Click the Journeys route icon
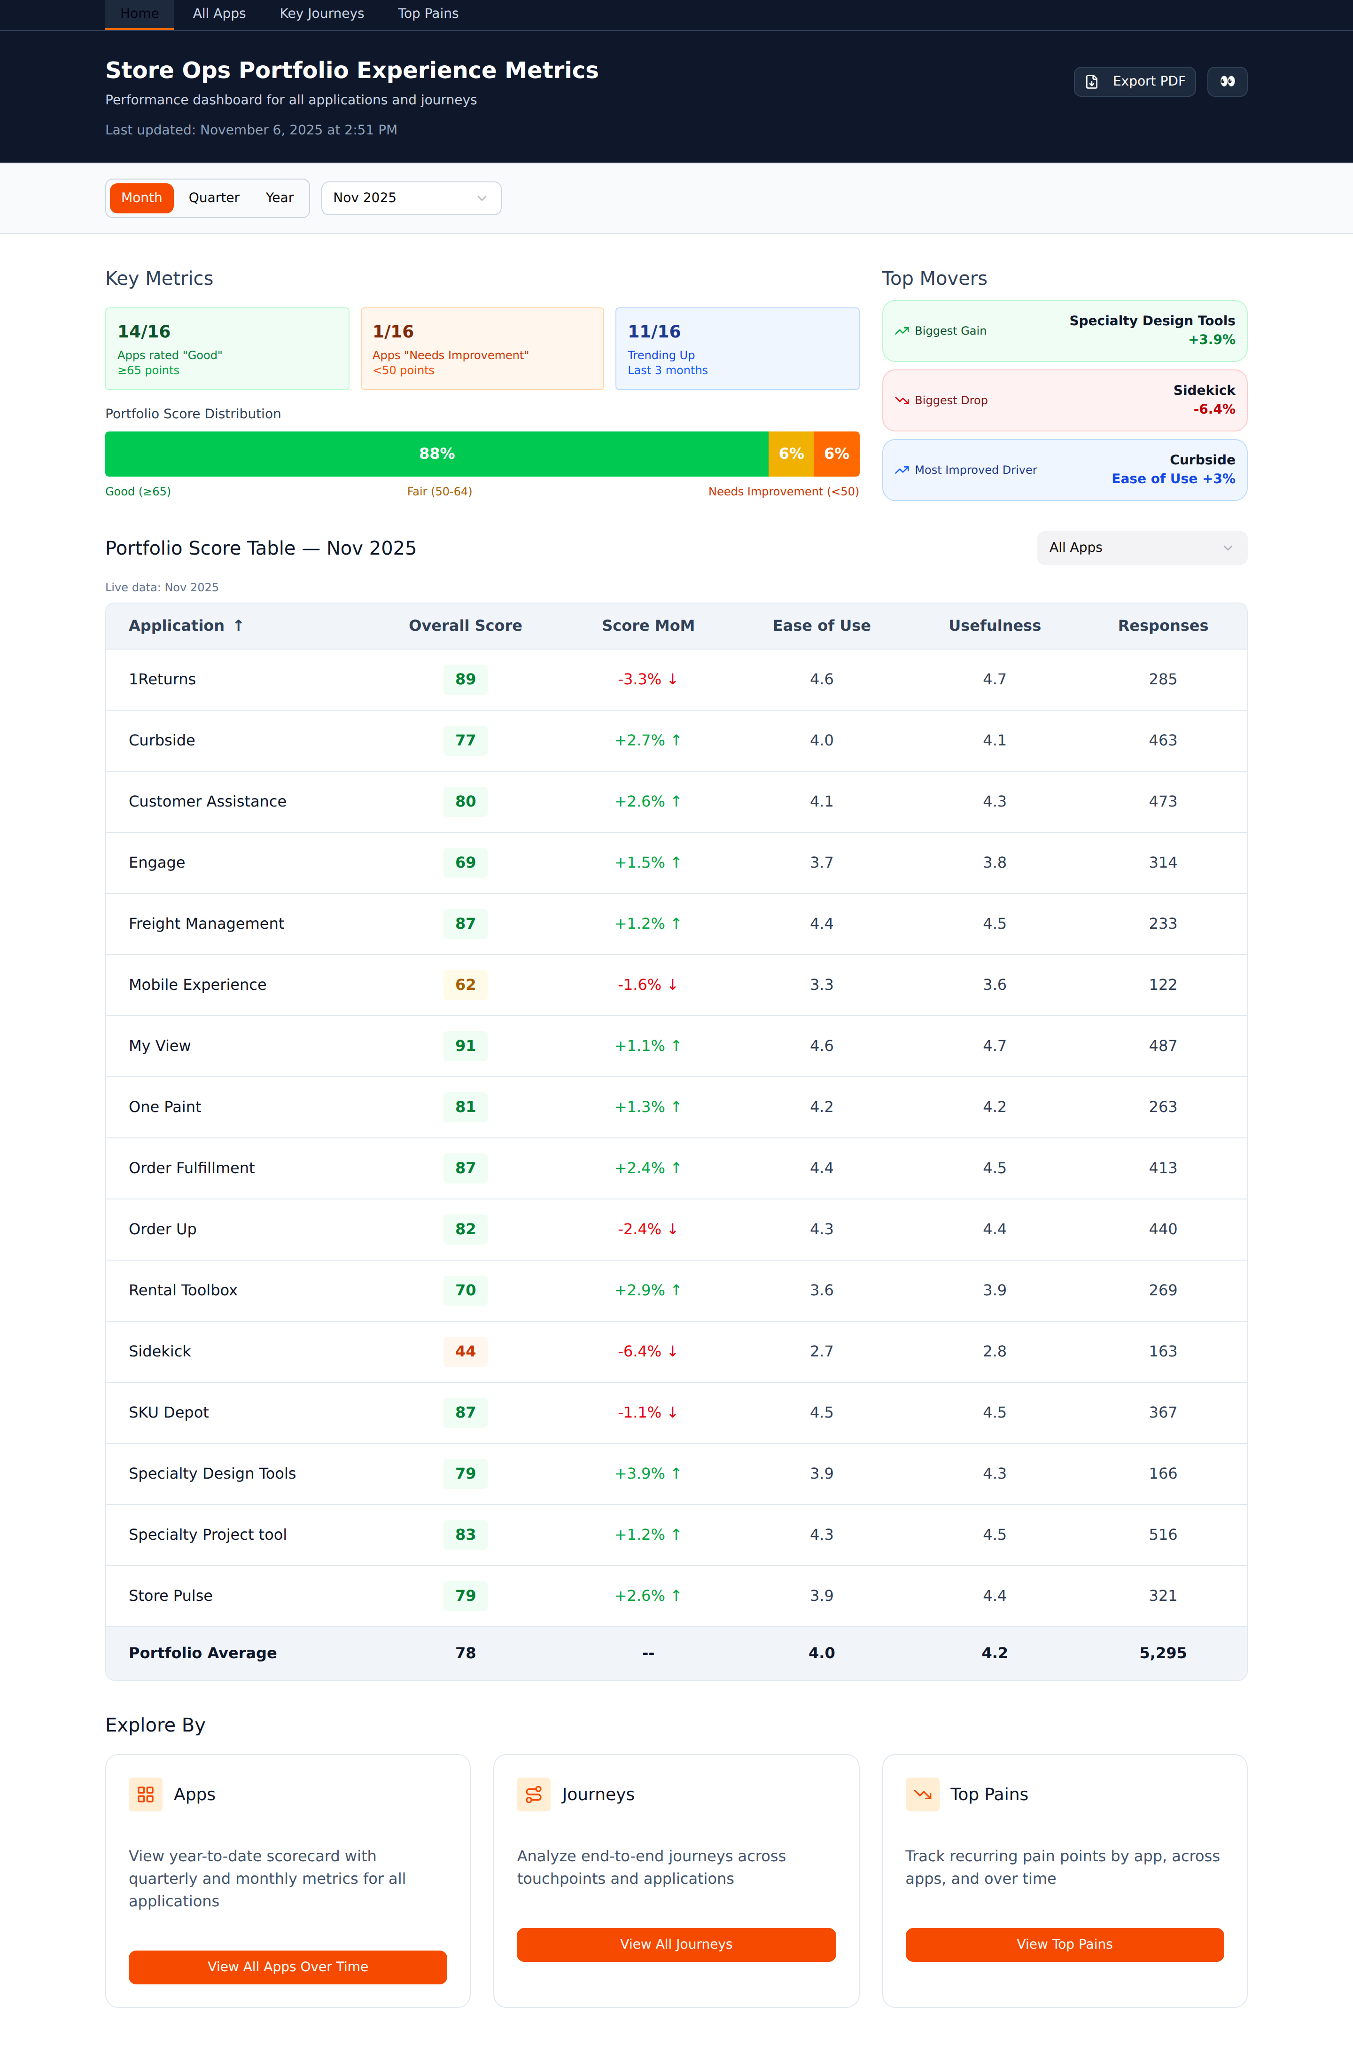 pos(533,1794)
